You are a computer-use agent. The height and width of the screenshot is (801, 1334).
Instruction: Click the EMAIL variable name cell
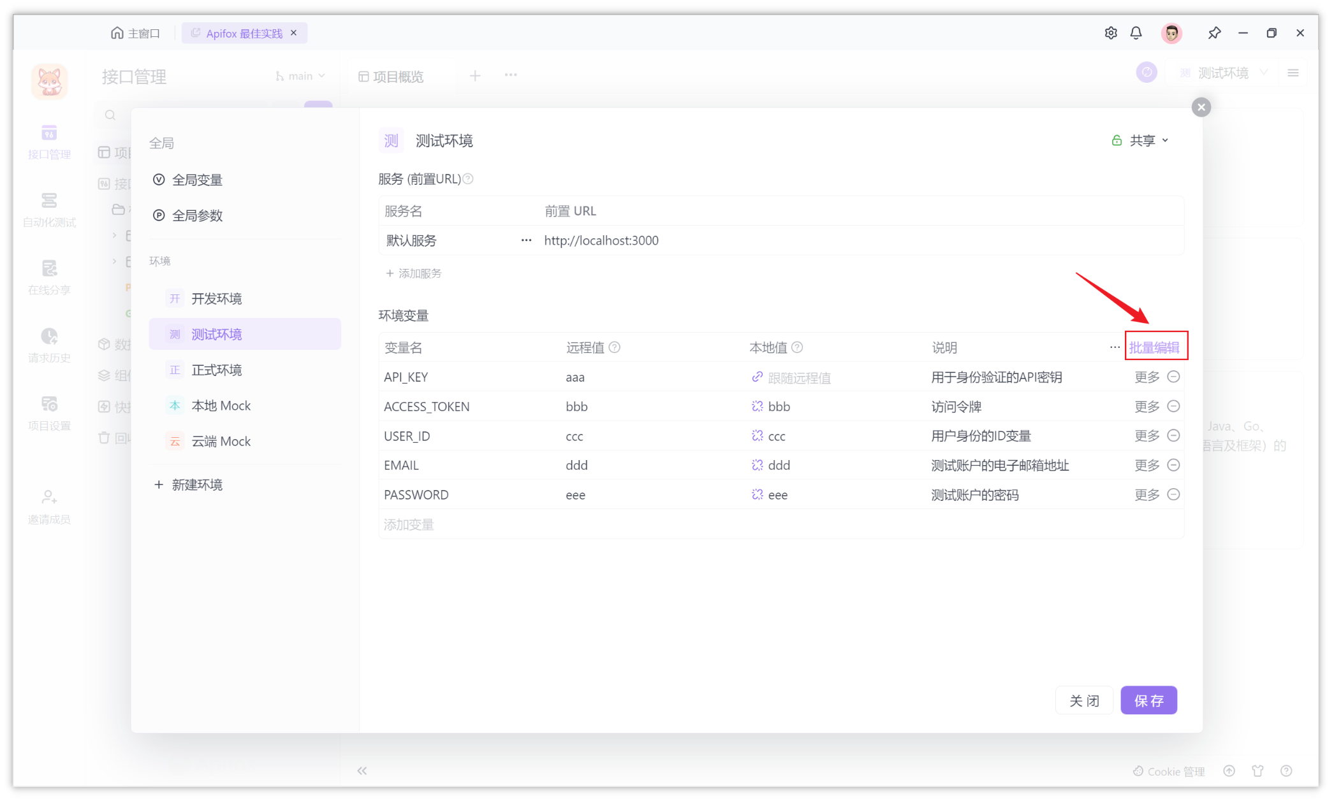[x=402, y=465]
